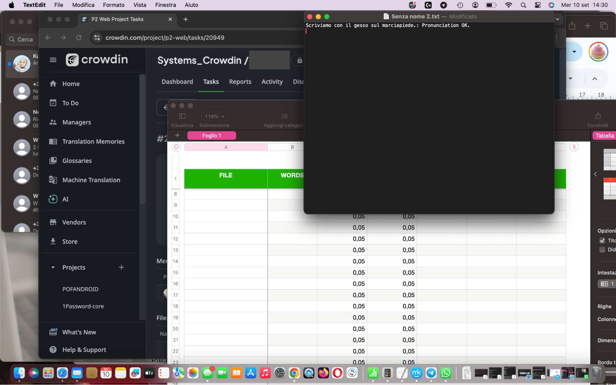
Task: Toggle the Tito checkbox under Opzioni
Action: [x=602, y=241]
